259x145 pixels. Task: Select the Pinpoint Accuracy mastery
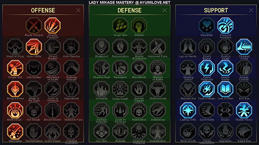[x=225, y=26]
